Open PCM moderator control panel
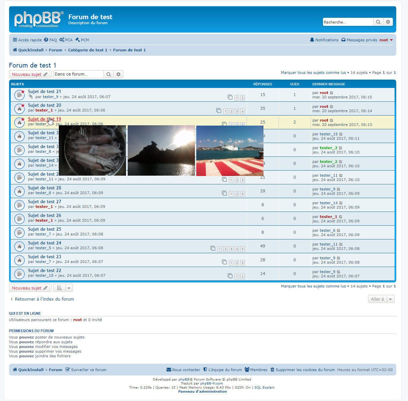The image size is (408, 401). coord(82,40)
